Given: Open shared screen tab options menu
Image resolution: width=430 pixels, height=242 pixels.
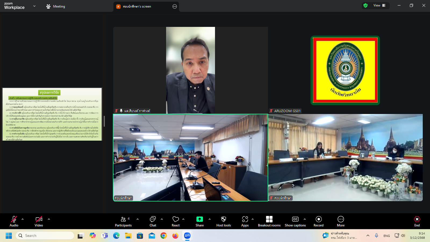Looking at the screenshot, I should (175, 6).
